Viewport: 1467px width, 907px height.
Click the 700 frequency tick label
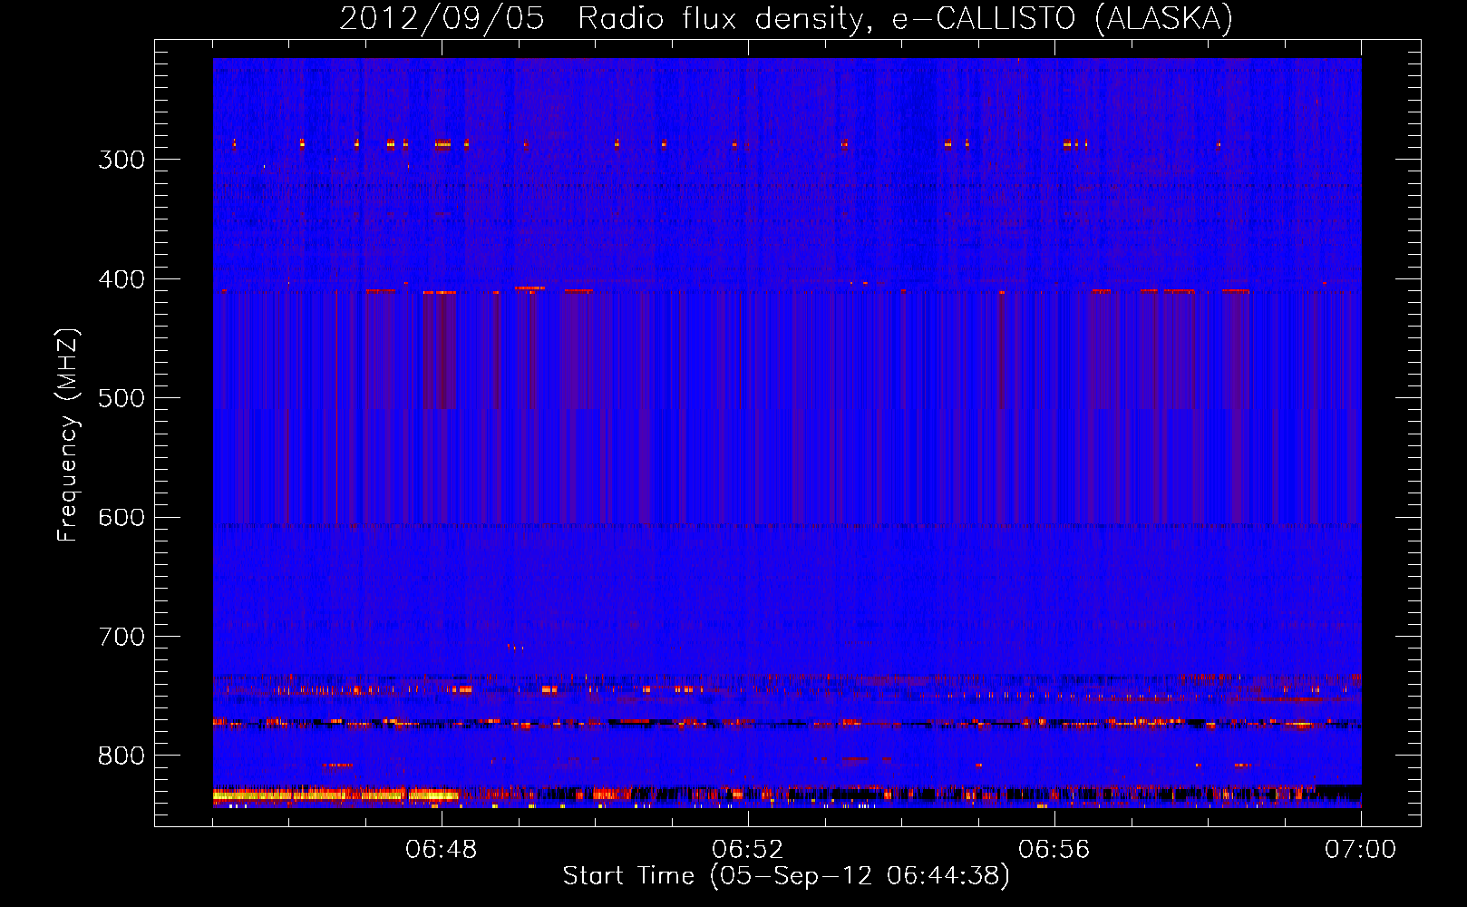pyautogui.click(x=121, y=637)
